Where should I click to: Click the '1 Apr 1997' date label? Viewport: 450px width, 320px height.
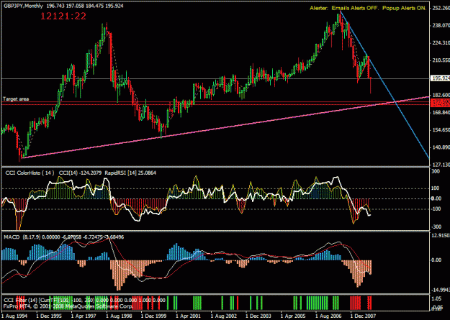84,316
